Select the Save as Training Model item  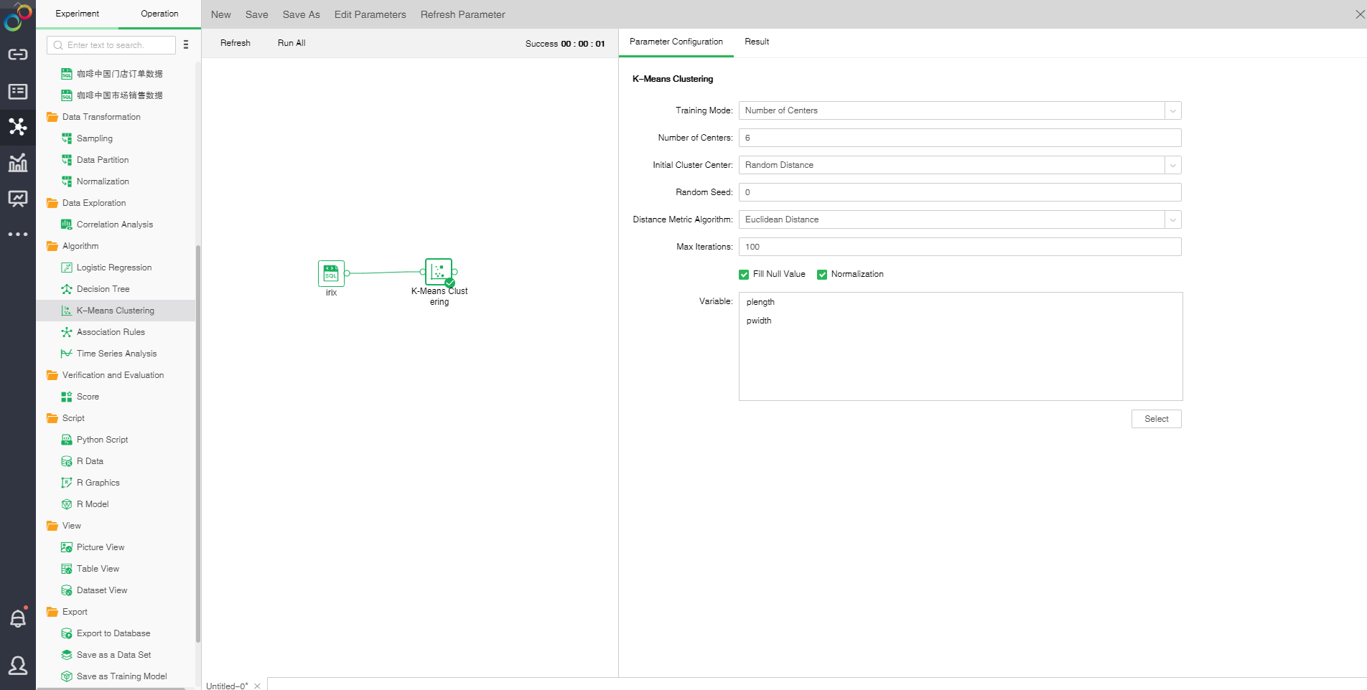tap(121, 676)
